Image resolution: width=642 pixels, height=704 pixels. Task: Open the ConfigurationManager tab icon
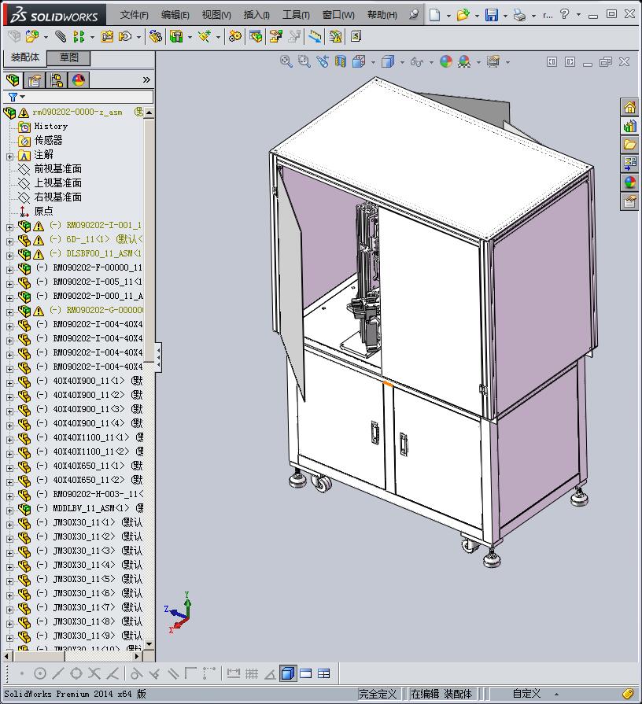click(57, 80)
